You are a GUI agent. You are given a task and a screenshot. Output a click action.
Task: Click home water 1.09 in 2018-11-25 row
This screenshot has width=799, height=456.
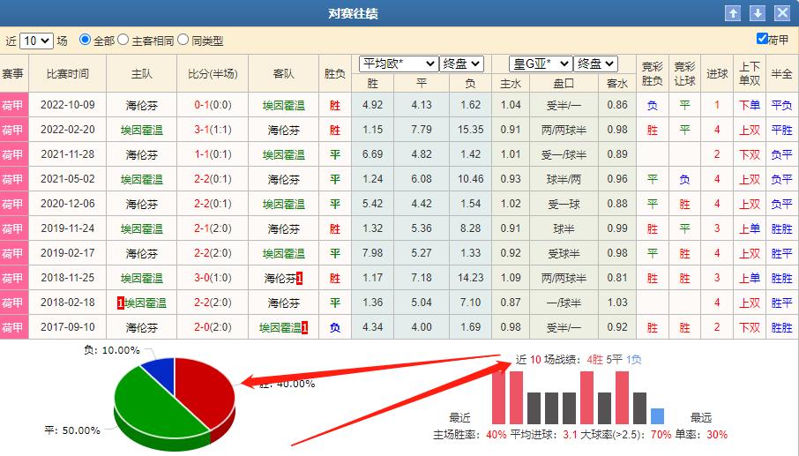[x=511, y=278]
